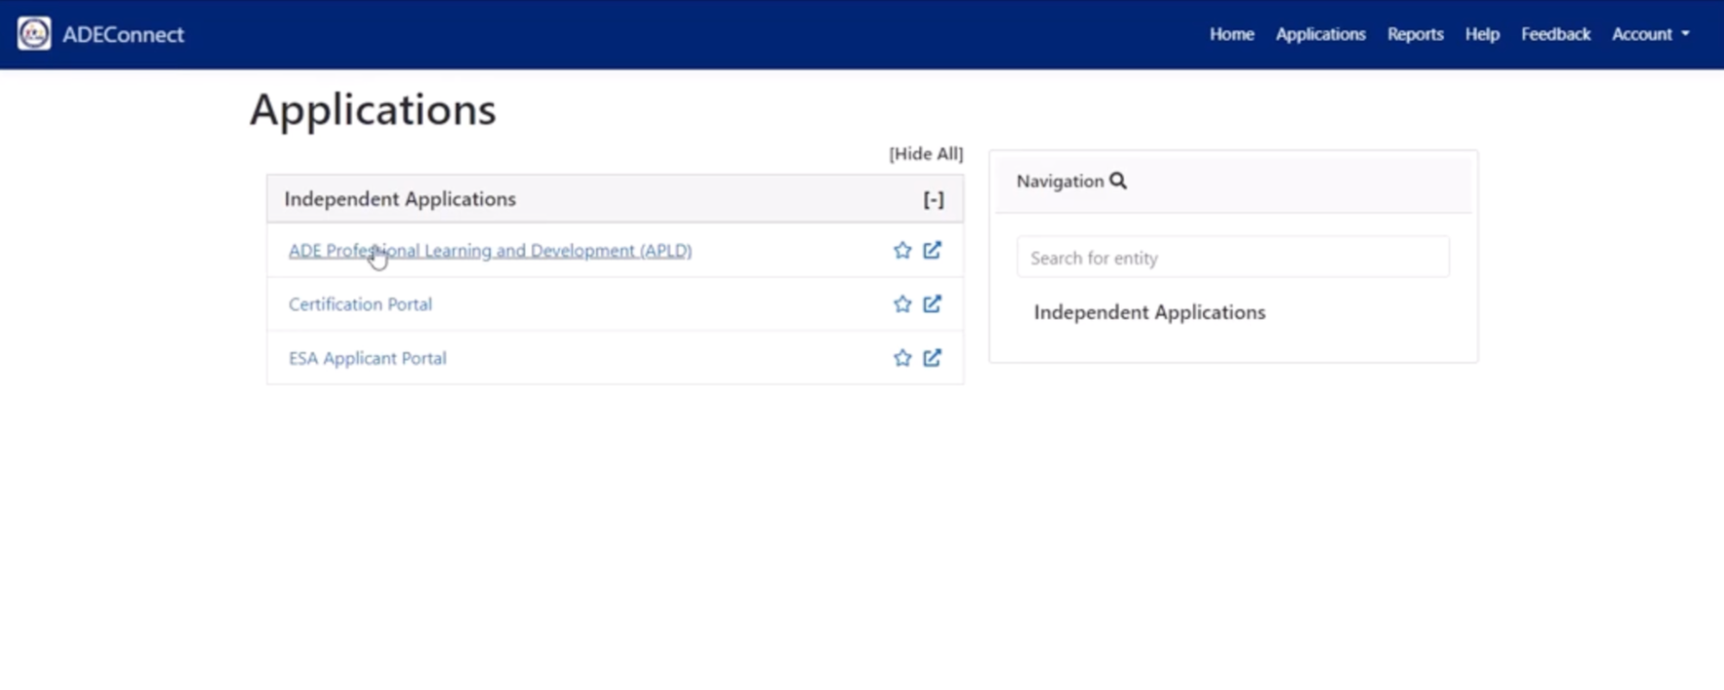Click Hide All to collapse sections
Viewport: 1724px width, 690px height.
coord(925,154)
